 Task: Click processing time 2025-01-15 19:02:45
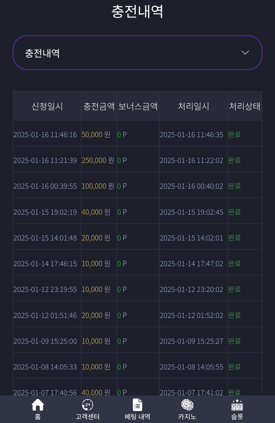(191, 212)
